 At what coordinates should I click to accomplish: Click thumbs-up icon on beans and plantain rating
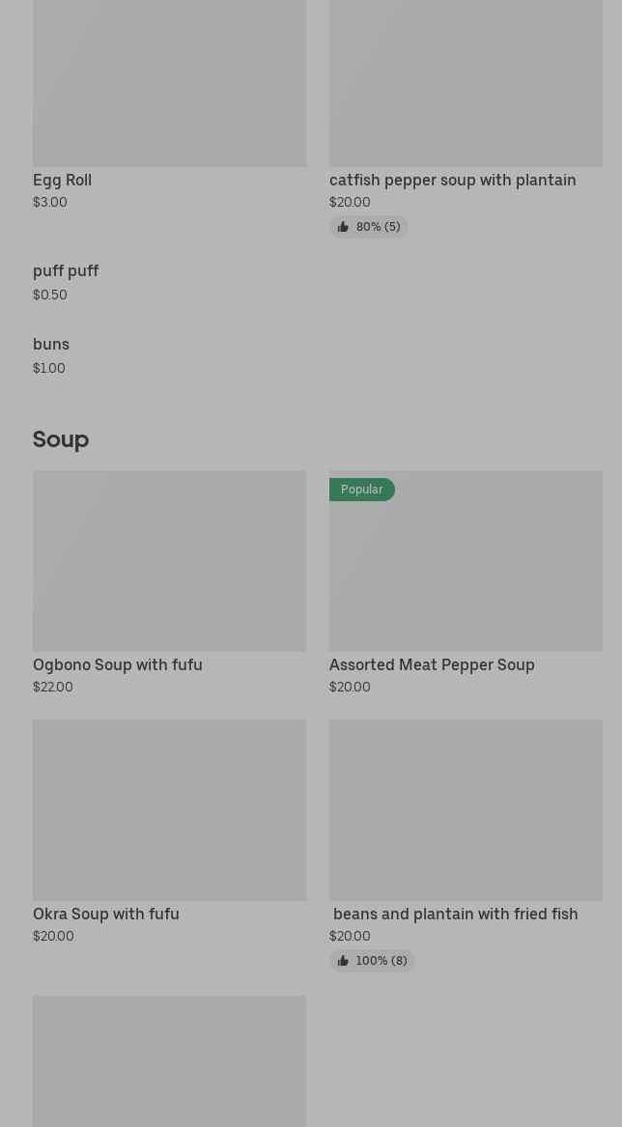click(x=343, y=961)
